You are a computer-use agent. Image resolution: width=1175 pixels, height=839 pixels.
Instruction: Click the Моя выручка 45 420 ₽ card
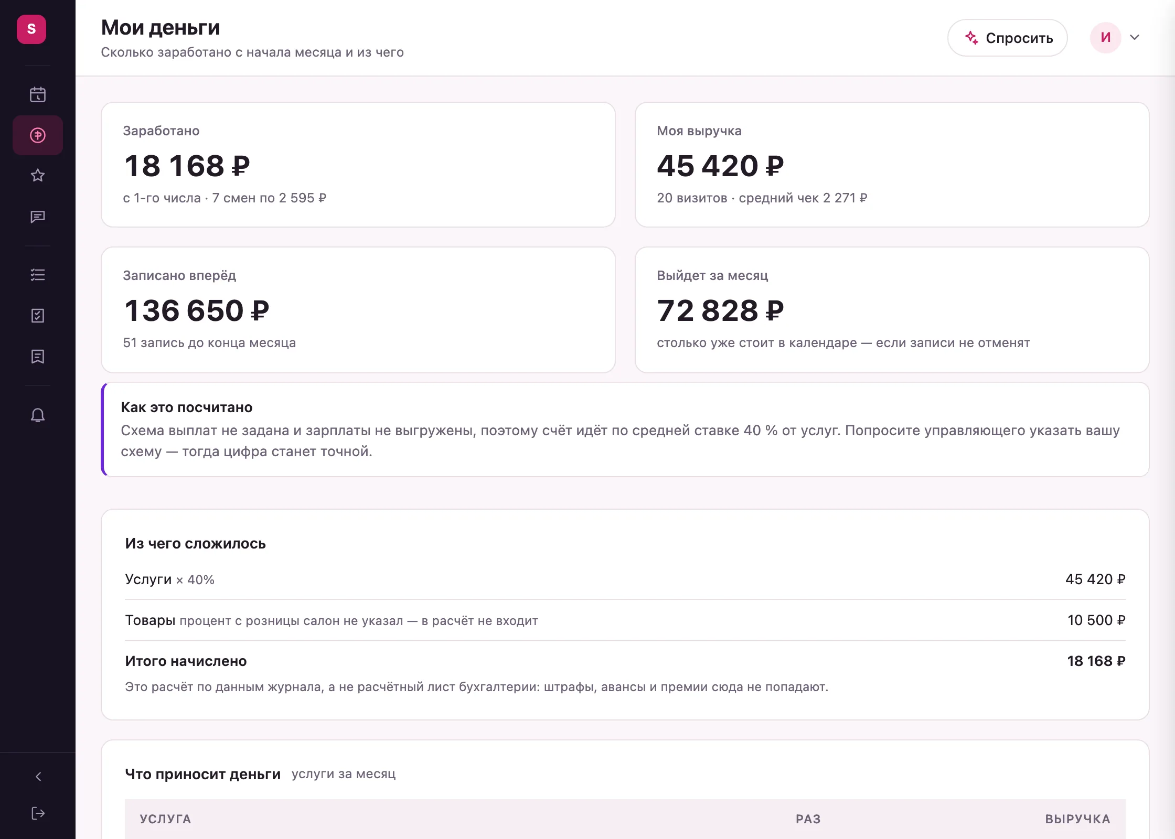(x=892, y=165)
